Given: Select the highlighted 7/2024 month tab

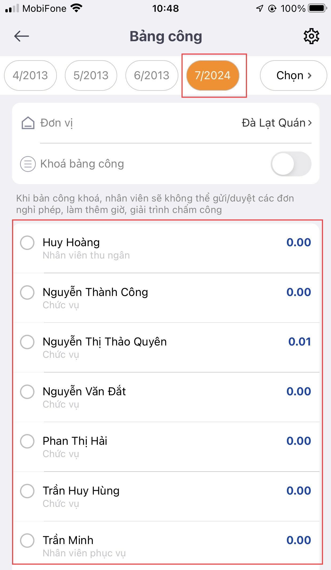Looking at the screenshot, I should (213, 75).
